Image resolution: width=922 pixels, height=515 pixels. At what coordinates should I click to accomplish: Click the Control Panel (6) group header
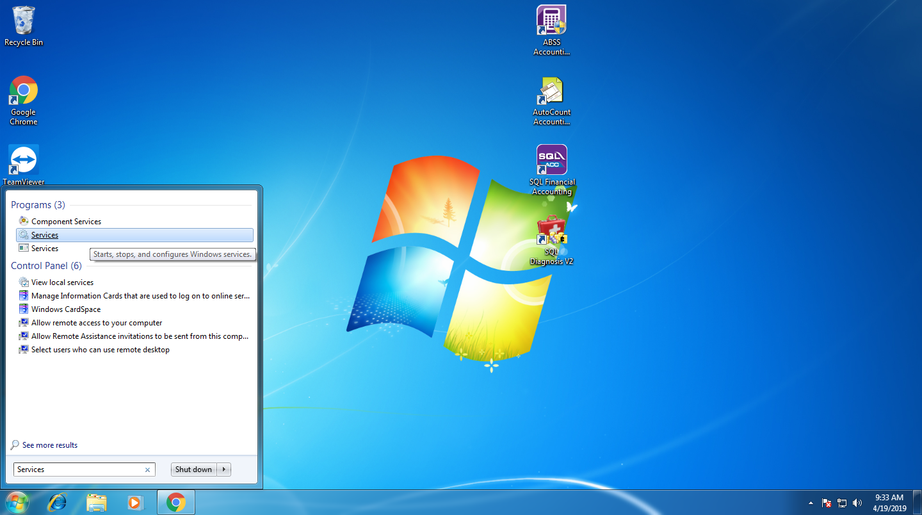pos(46,266)
